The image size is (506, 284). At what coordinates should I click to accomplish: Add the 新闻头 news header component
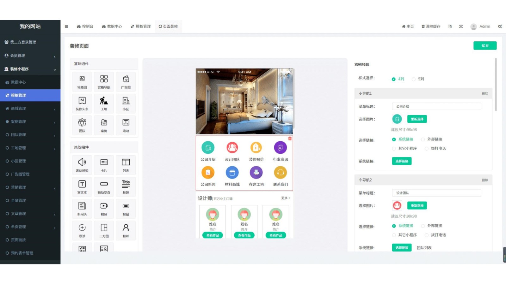point(82,208)
